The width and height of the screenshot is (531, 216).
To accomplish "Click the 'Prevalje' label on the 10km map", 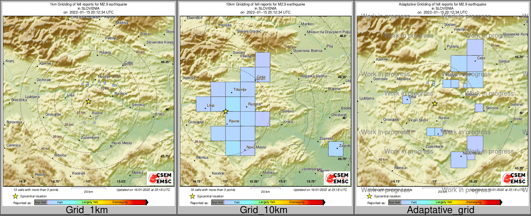I will coord(225,25).
